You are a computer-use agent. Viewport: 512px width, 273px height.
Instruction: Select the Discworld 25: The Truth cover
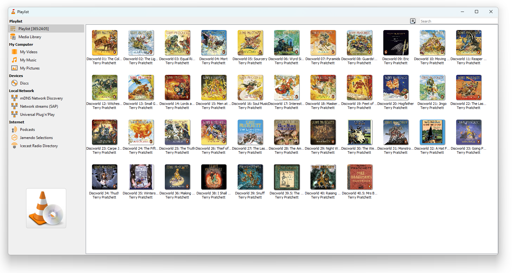tap(177, 132)
